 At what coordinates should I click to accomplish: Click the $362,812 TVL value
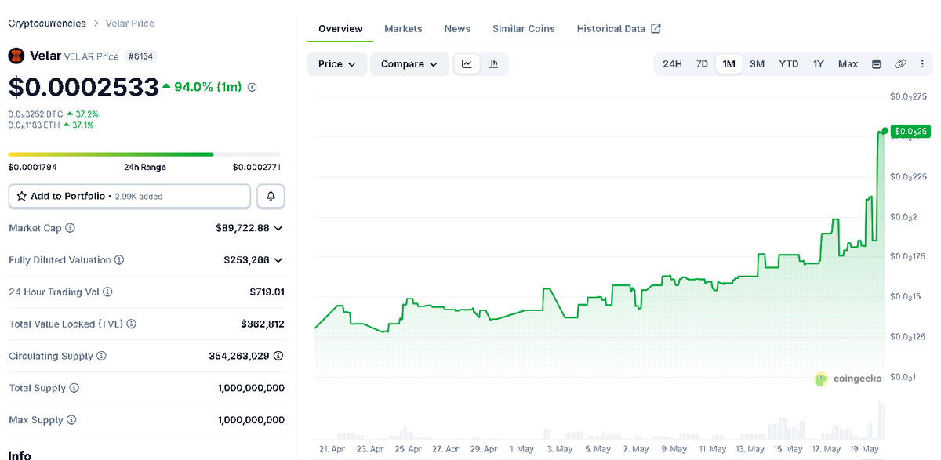click(x=263, y=324)
